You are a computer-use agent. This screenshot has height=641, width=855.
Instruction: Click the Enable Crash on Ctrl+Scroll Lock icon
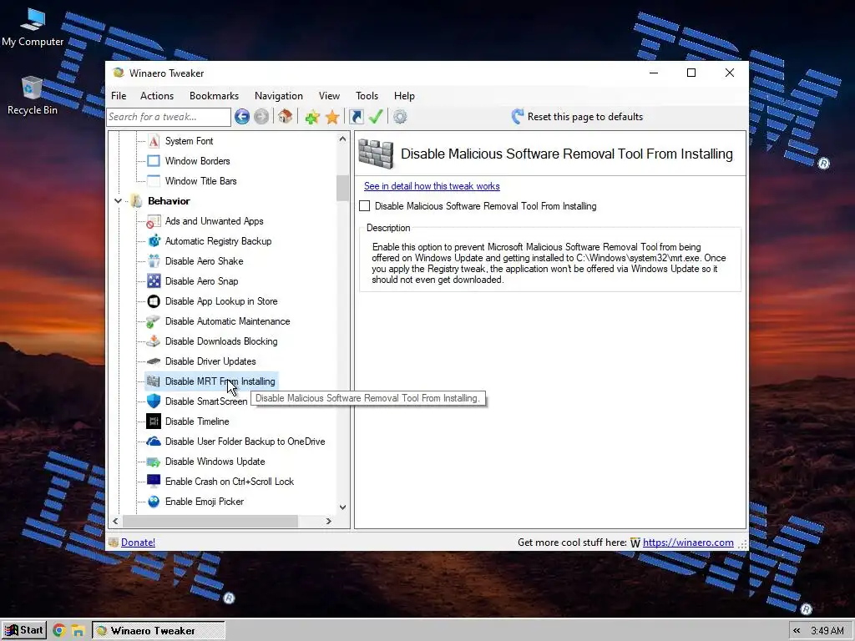(x=154, y=482)
